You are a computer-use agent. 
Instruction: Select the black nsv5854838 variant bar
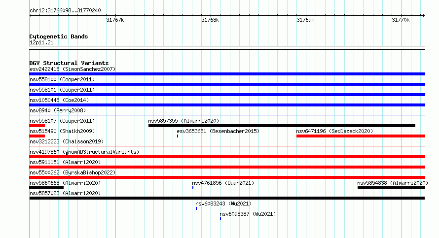click(x=392, y=188)
